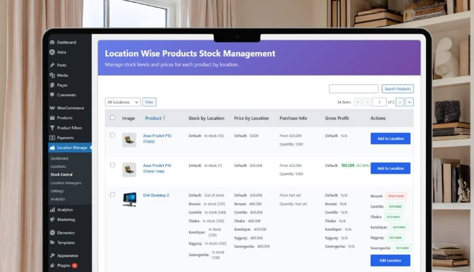
Task: Toggle Cumilla Activated status badge
Action: click(395, 206)
